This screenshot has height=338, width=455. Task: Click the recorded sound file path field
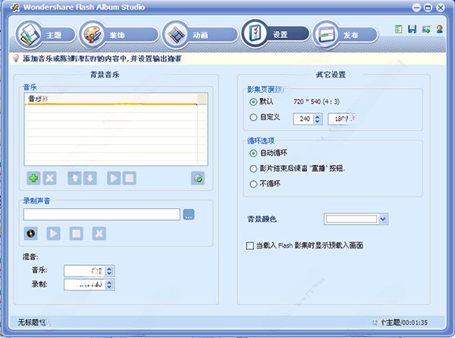tap(102, 214)
